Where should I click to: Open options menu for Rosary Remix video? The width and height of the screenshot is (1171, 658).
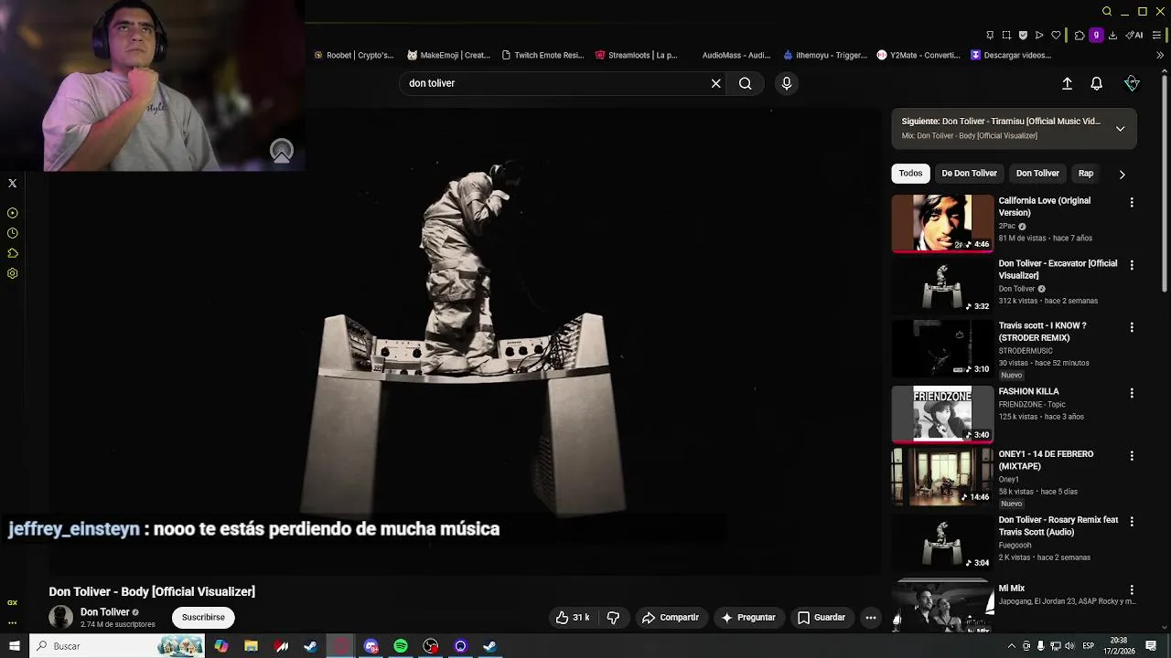(x=1132, y=521)
